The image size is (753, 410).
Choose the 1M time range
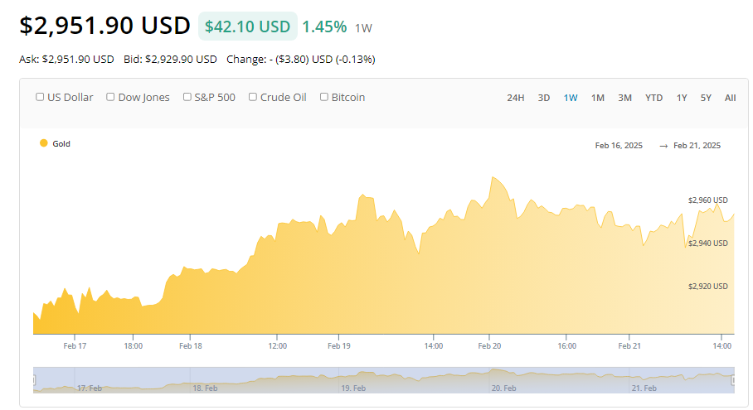(597, 98)
